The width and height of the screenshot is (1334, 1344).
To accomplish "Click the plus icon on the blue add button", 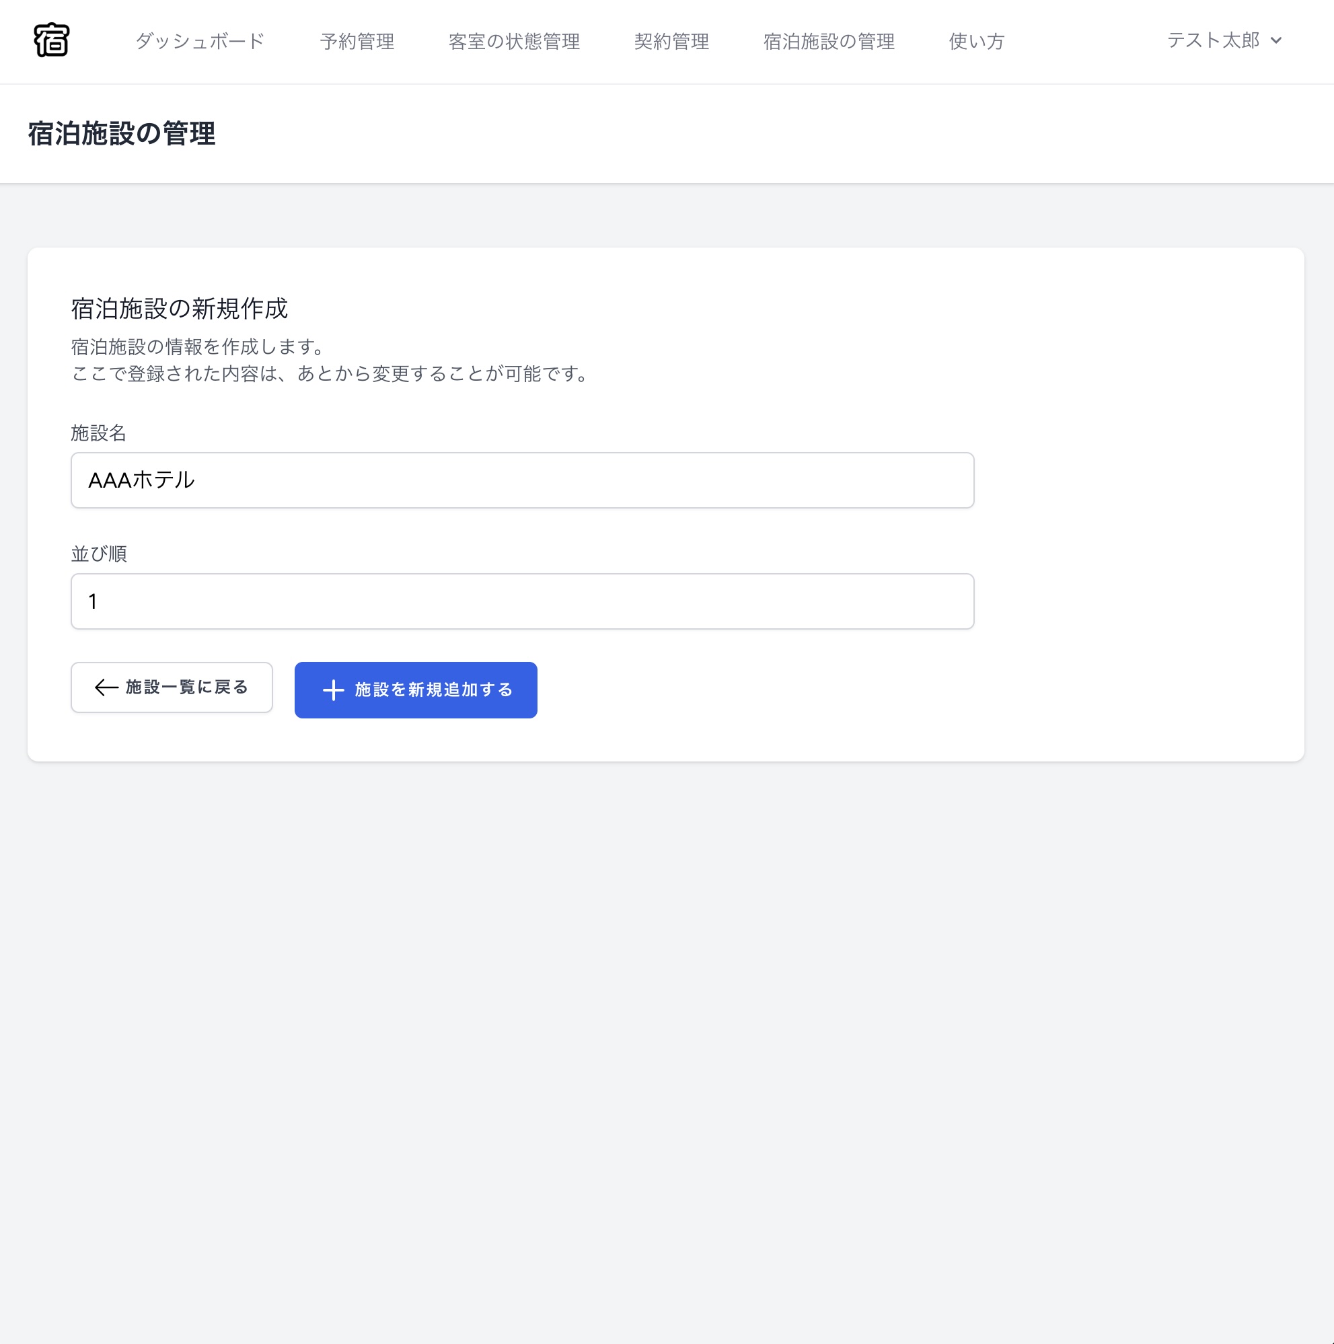I will click(x=334, y=689).
